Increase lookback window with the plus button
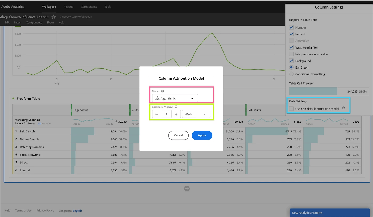 coord(176,114)
